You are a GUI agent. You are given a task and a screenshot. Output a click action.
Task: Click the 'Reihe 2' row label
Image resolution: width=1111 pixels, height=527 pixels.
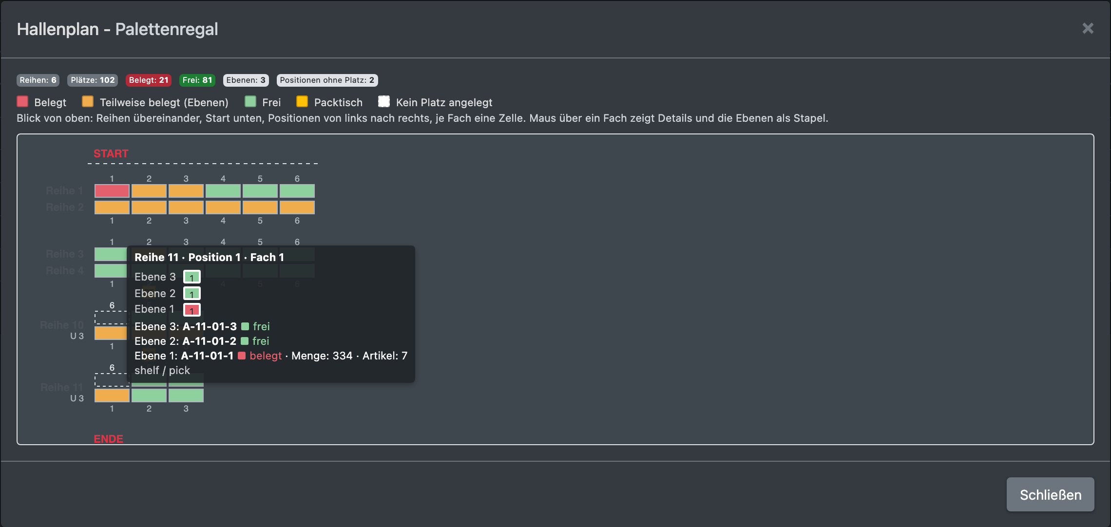(64, 207)
